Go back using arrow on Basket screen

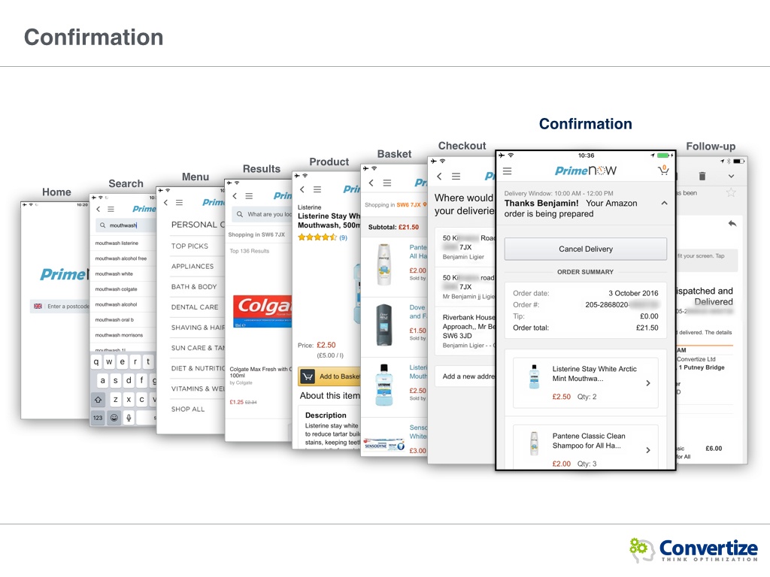coord(371,183)
